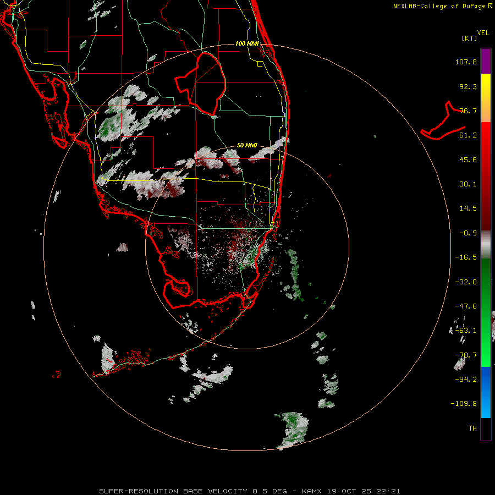495x495 pixels.
Task: Click the -16.5 velocity scale value
Action: (x=466, y=257)
